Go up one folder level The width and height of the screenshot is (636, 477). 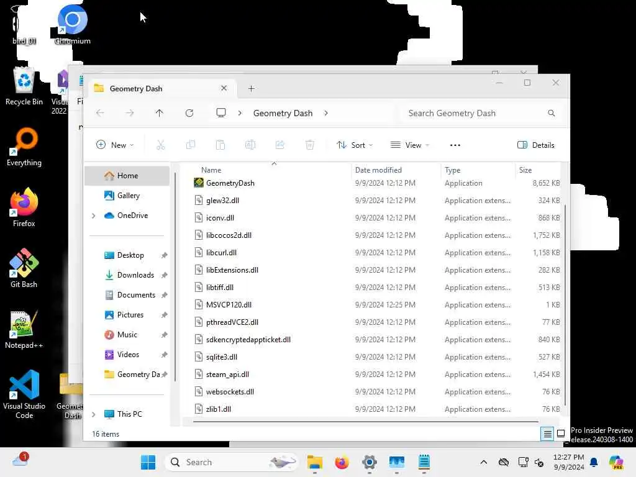160,113
